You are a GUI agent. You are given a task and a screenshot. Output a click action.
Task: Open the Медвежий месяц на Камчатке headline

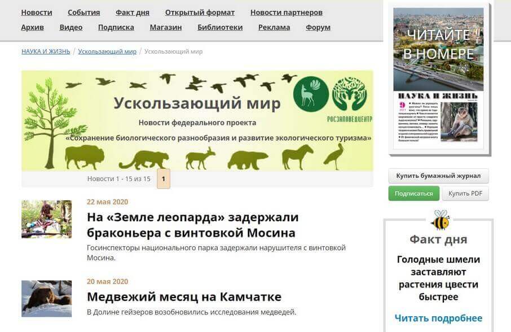pos(184,296)
